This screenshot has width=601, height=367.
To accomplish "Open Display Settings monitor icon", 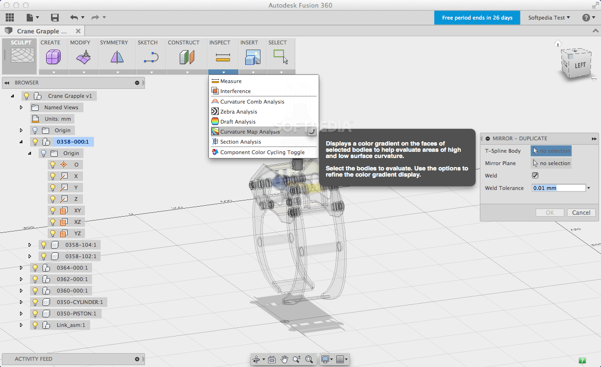I will pos(325,359).
